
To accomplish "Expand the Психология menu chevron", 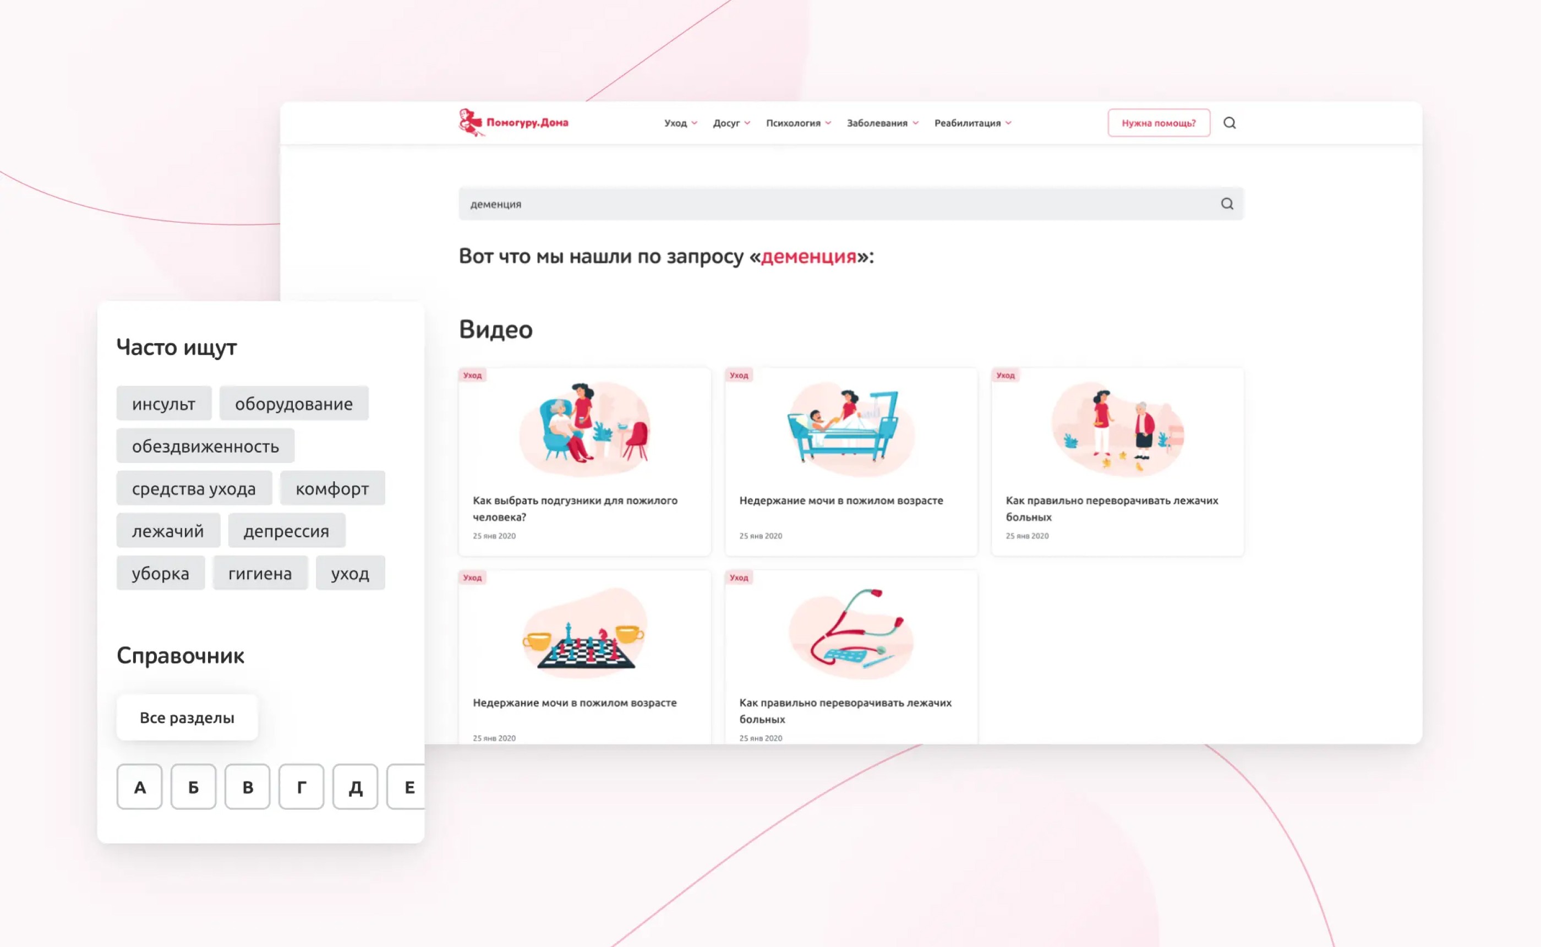I will [x=828, y=123].
